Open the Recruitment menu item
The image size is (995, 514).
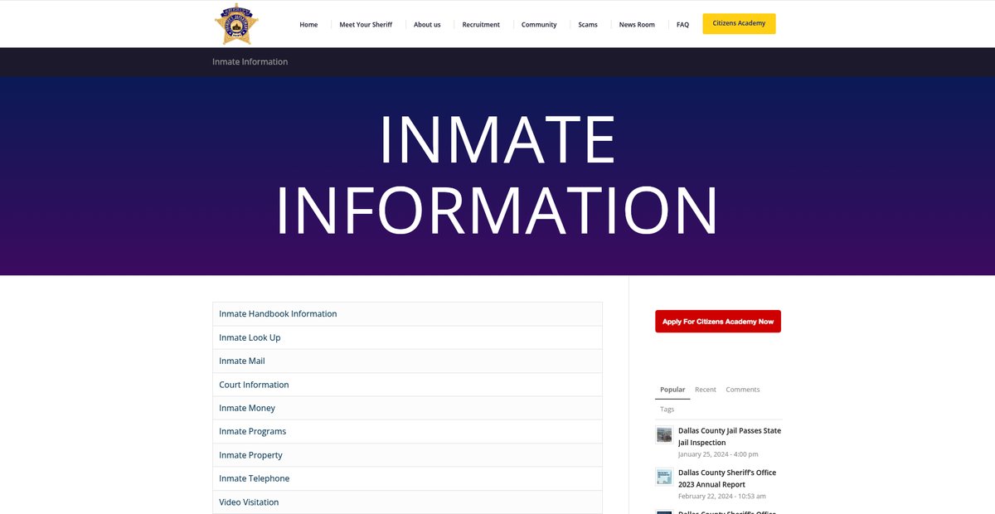coord(481,25)
